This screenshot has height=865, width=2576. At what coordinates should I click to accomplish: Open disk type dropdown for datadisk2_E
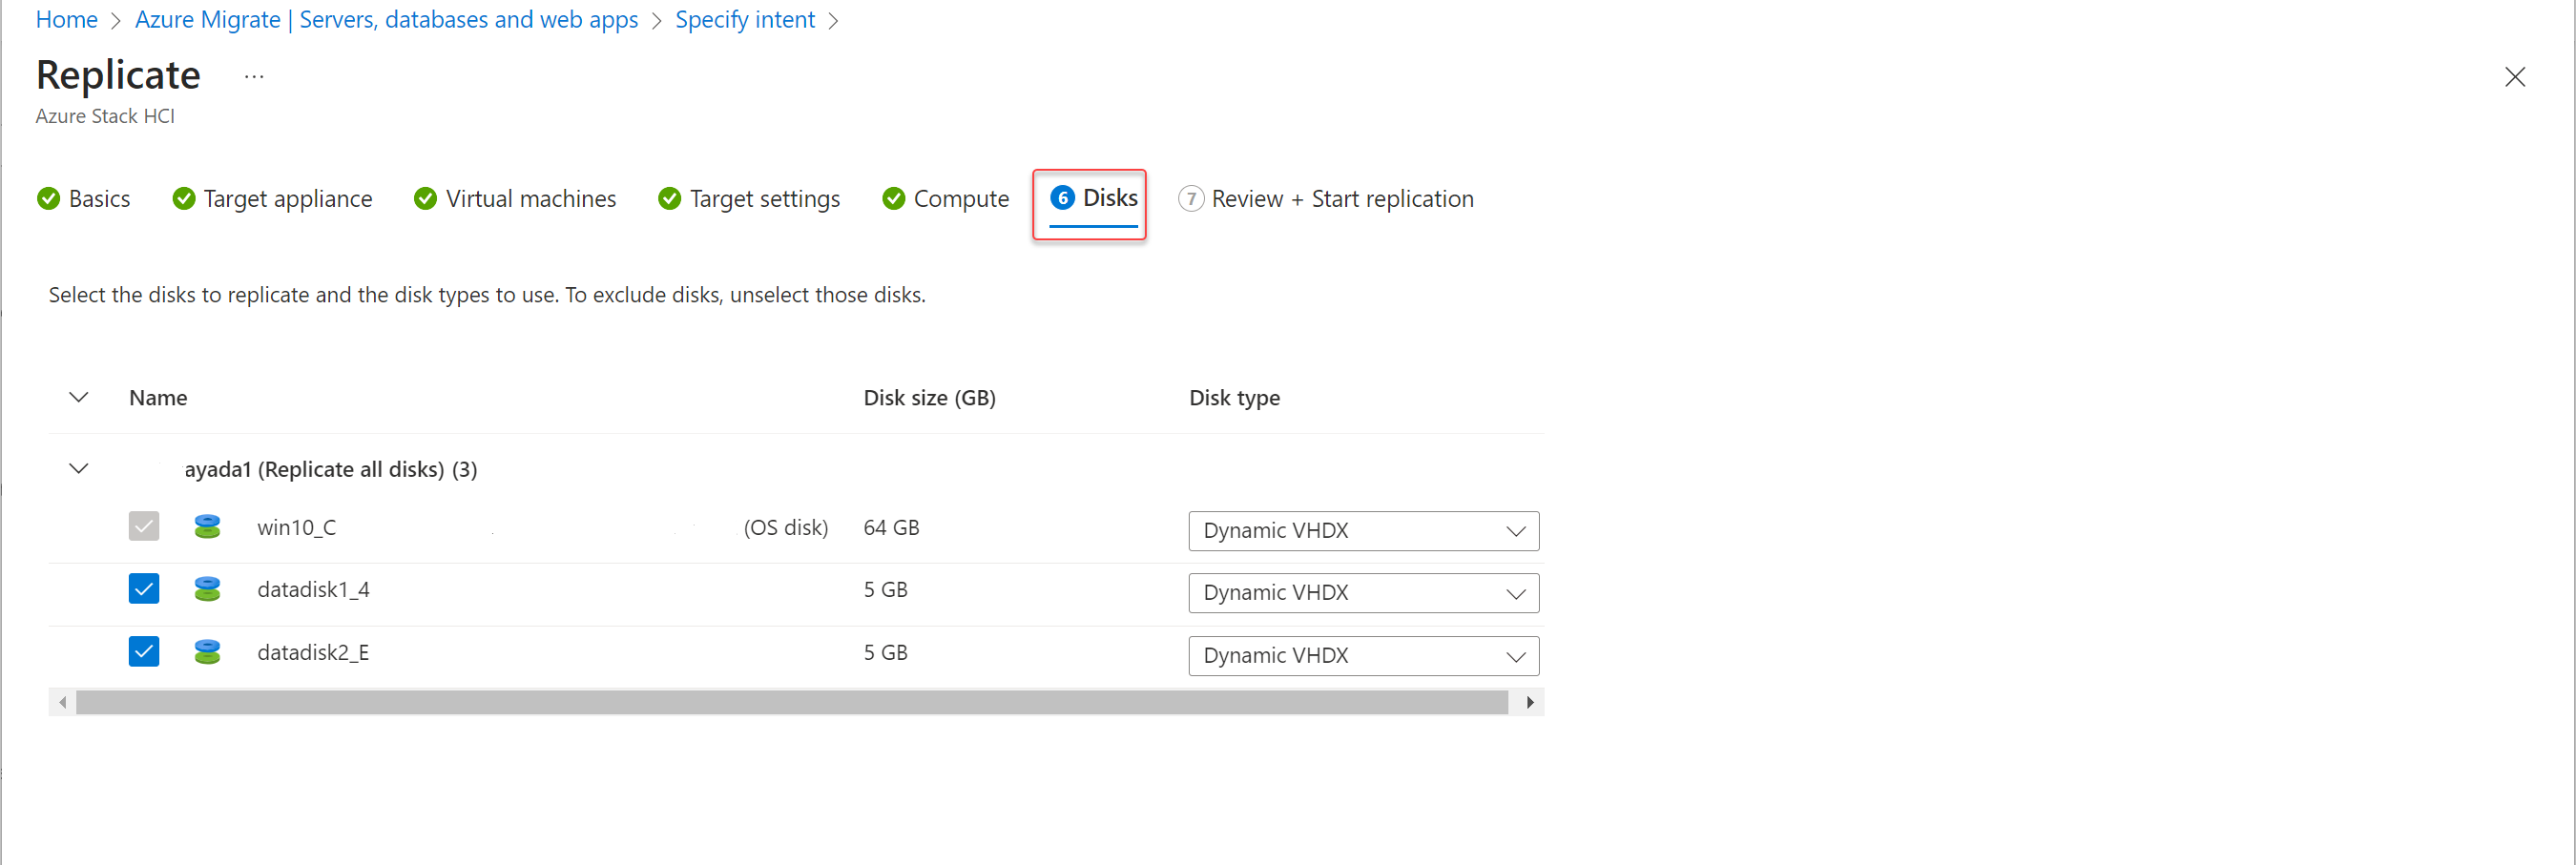[1363, 656]
